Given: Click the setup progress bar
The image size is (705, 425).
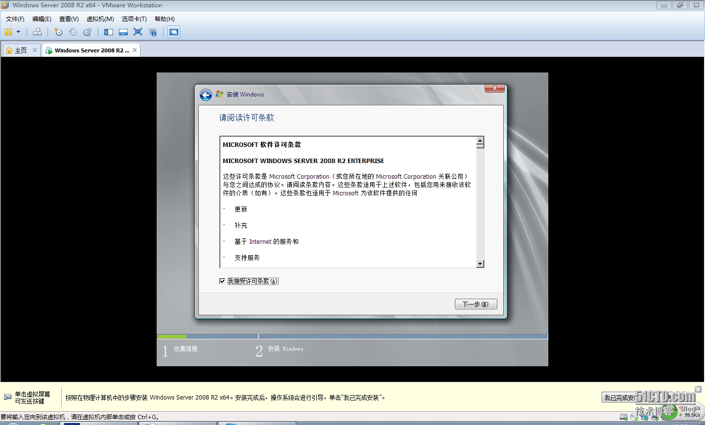Looking at the screenshot, I should coord(352,336).
